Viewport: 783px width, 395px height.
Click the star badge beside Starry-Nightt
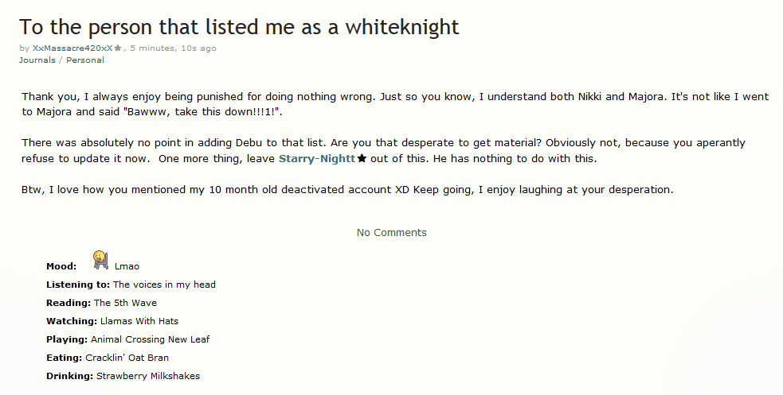click(362, 159)
